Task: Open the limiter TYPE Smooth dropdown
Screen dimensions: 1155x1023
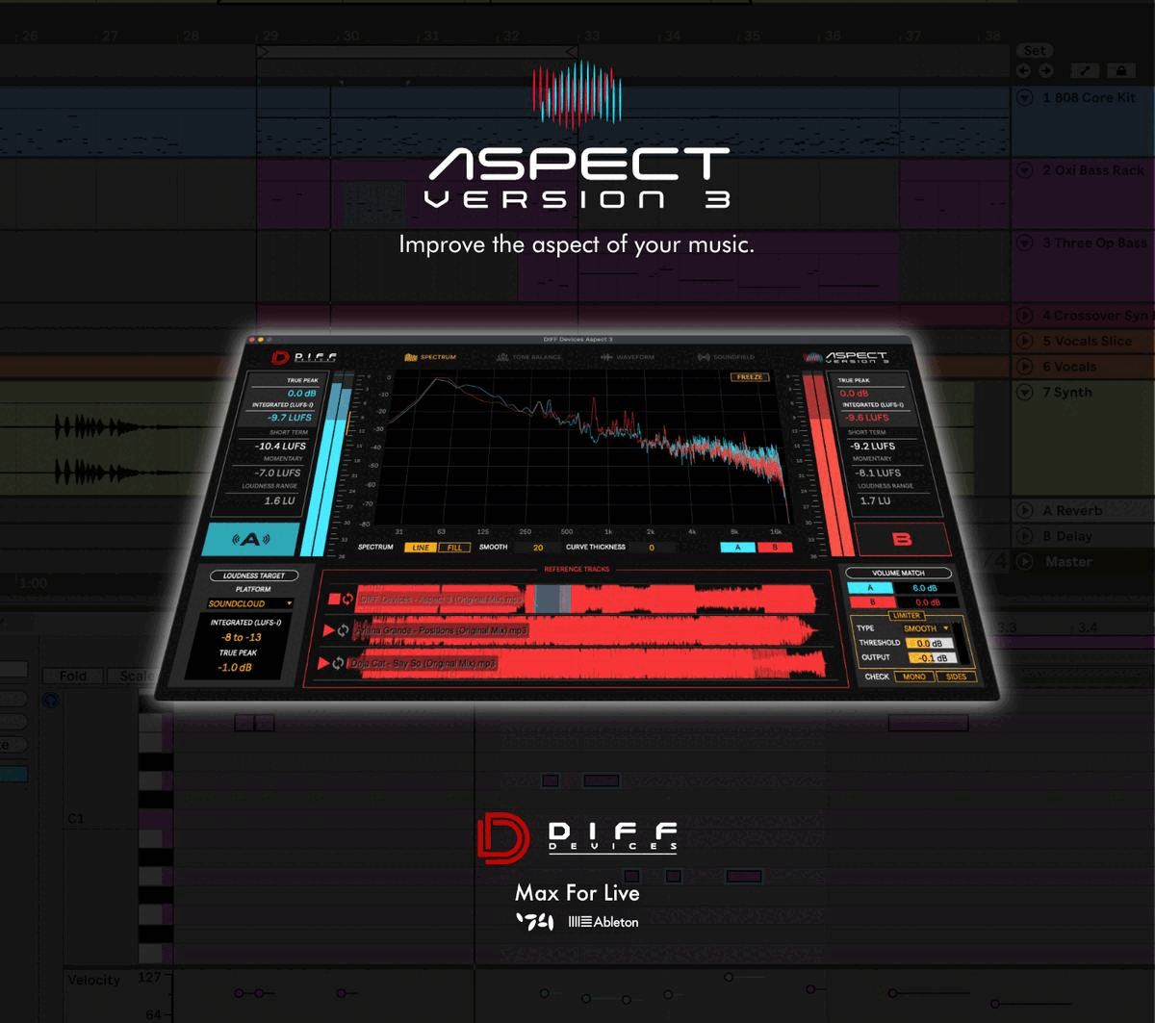Action: pyautogui.click(x=925, y=628)
